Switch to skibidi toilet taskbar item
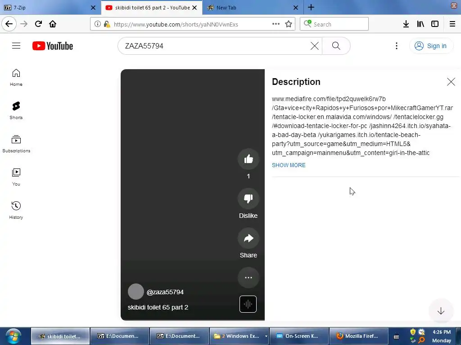This screenshot has width=461, height=345. coord(60,336)
